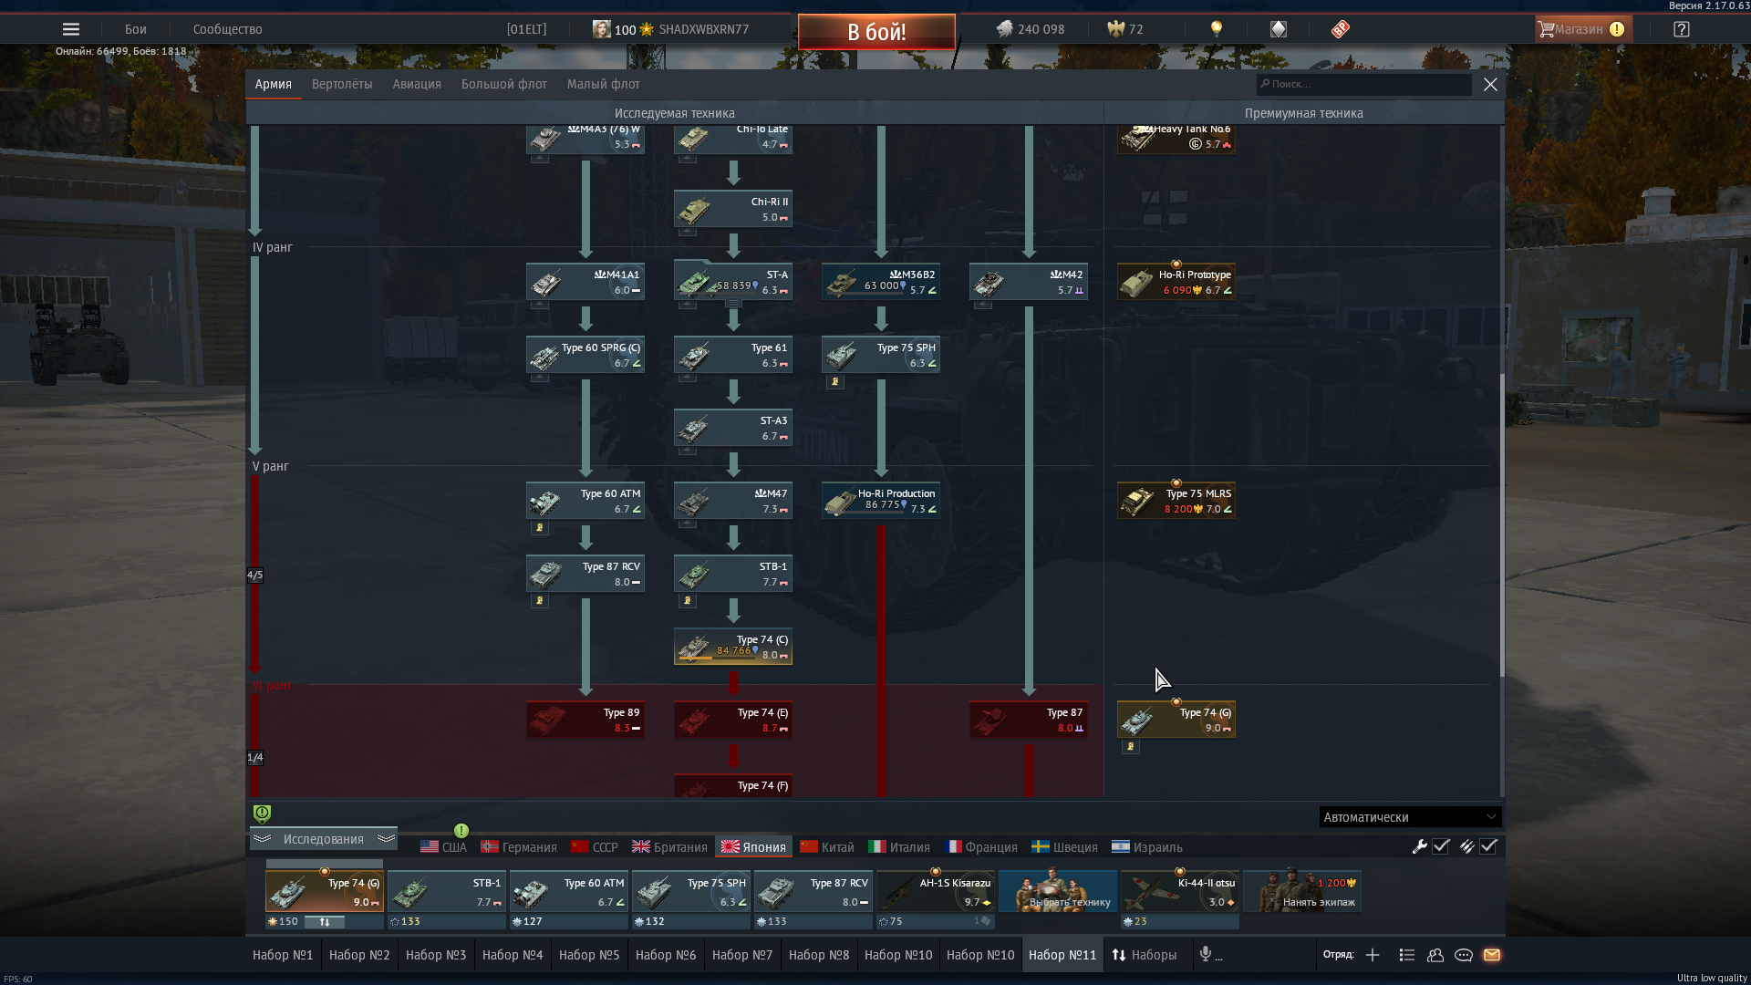Toggle the automatic ammo refill checkbox

pyautogui.click(x=1488, y=846)
